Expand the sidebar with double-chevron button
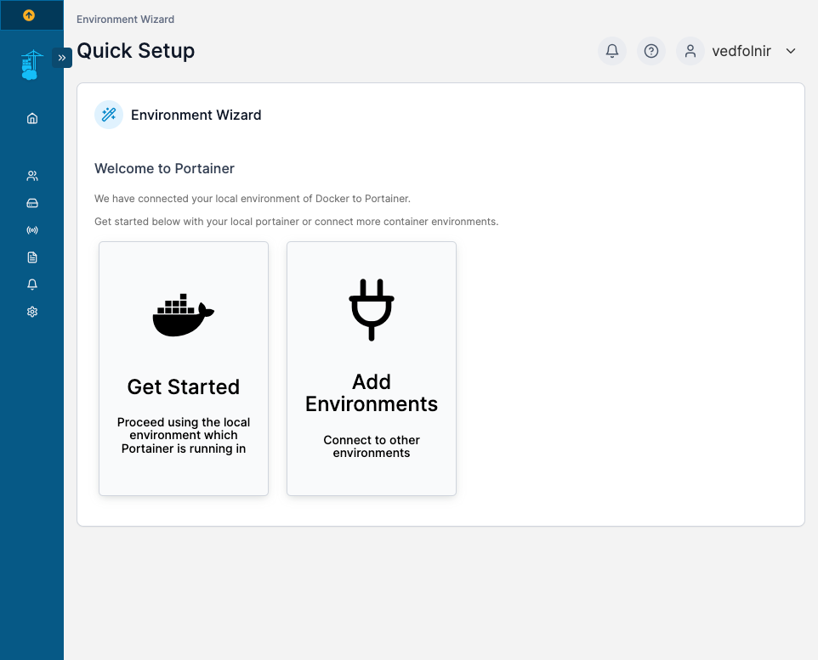818x660 pixels. pos(62,58)
